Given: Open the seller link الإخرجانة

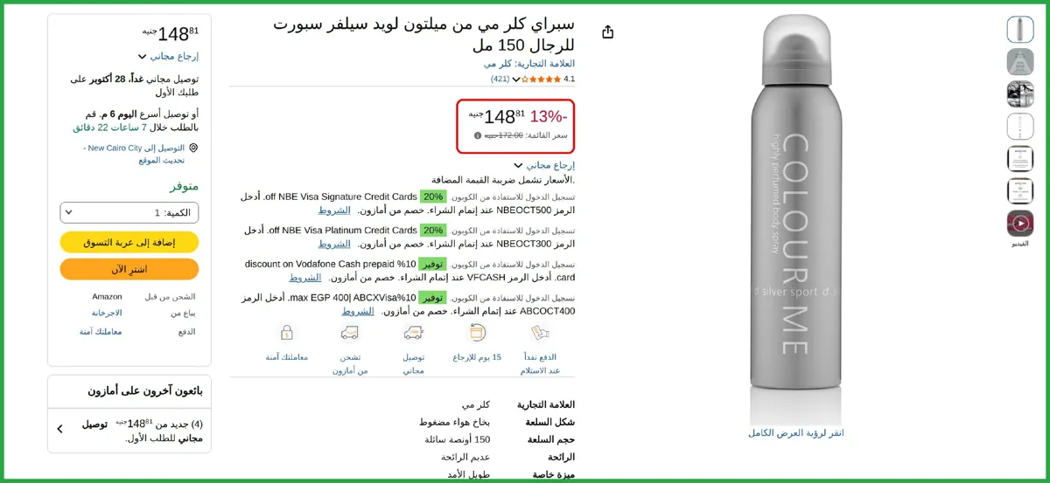Looking at the screenshot, I should [107, 313].
